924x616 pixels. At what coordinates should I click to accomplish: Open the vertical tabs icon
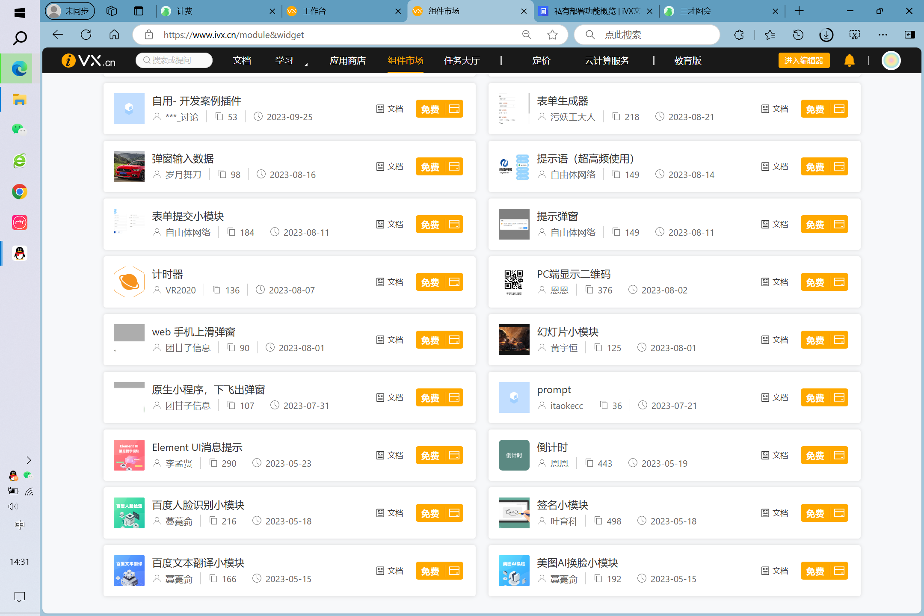coord(139,11)
